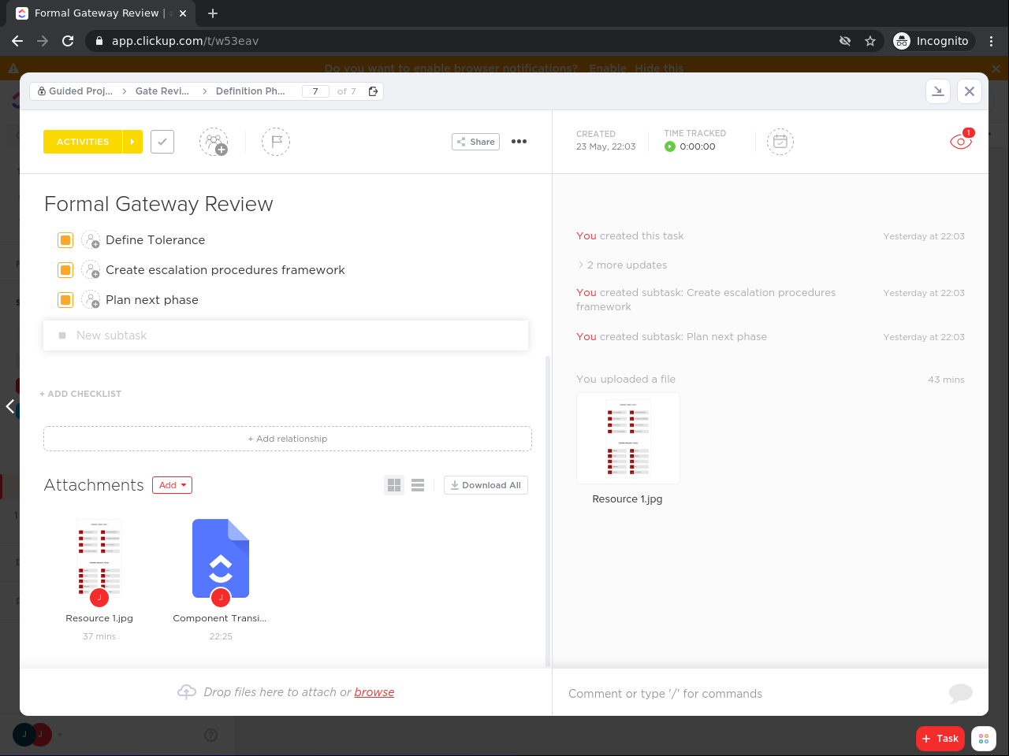Mark task complete with the checkmark box
Viewport: 1009px width, 756px height.
162,142
